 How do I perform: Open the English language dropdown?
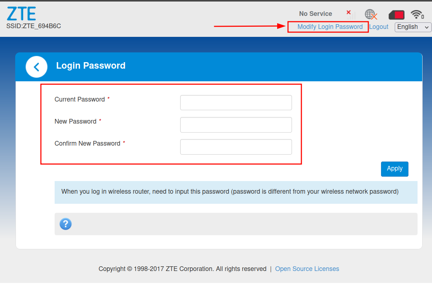[411, 27]
